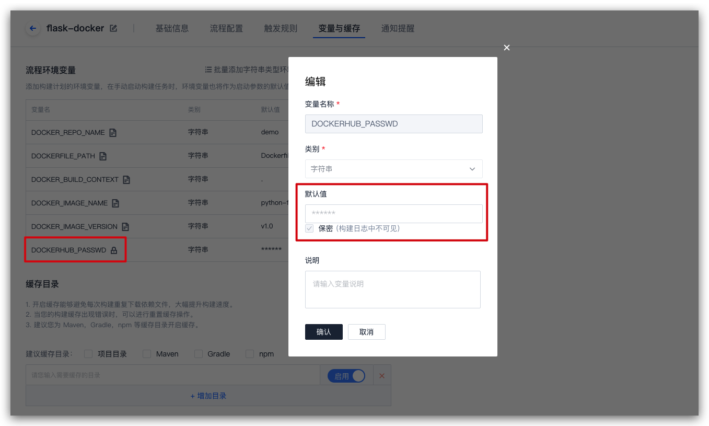Image resolution: width=709 pixels, height=426 pixels.
Task: Toggle the 保密 confidential checkbox
Action: click(310, 228)
